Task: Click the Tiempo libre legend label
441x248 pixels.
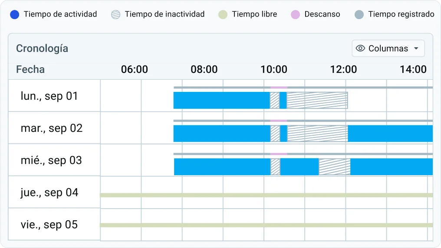Action: click(x=254, y=14)
